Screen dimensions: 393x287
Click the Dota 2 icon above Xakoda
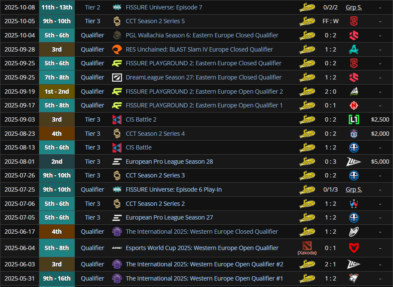pyautogui.click(x=307, y=245)
